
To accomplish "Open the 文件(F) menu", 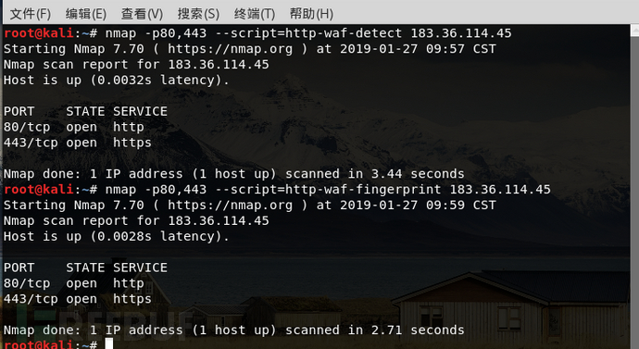I will click(31, 14).
